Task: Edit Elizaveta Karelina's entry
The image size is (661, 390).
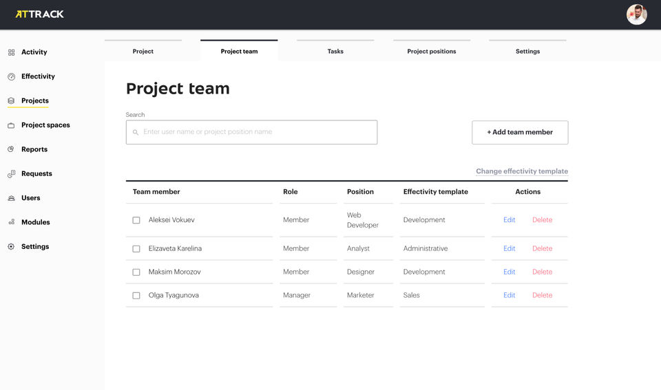Action: click(x=510, y=248)
